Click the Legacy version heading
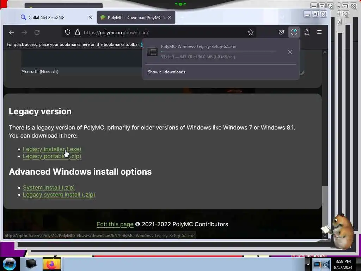Screen dimensions: 361x271 (x=40, y=112)
